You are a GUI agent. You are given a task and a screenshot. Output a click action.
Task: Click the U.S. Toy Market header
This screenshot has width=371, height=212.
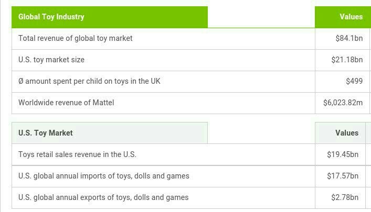(x=110, y=133)
